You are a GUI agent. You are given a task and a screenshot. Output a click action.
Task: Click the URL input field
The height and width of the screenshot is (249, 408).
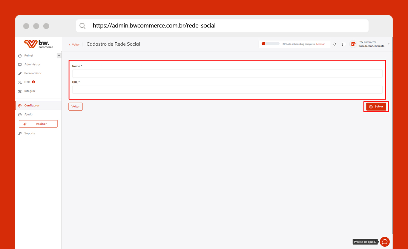coord(227,90)
